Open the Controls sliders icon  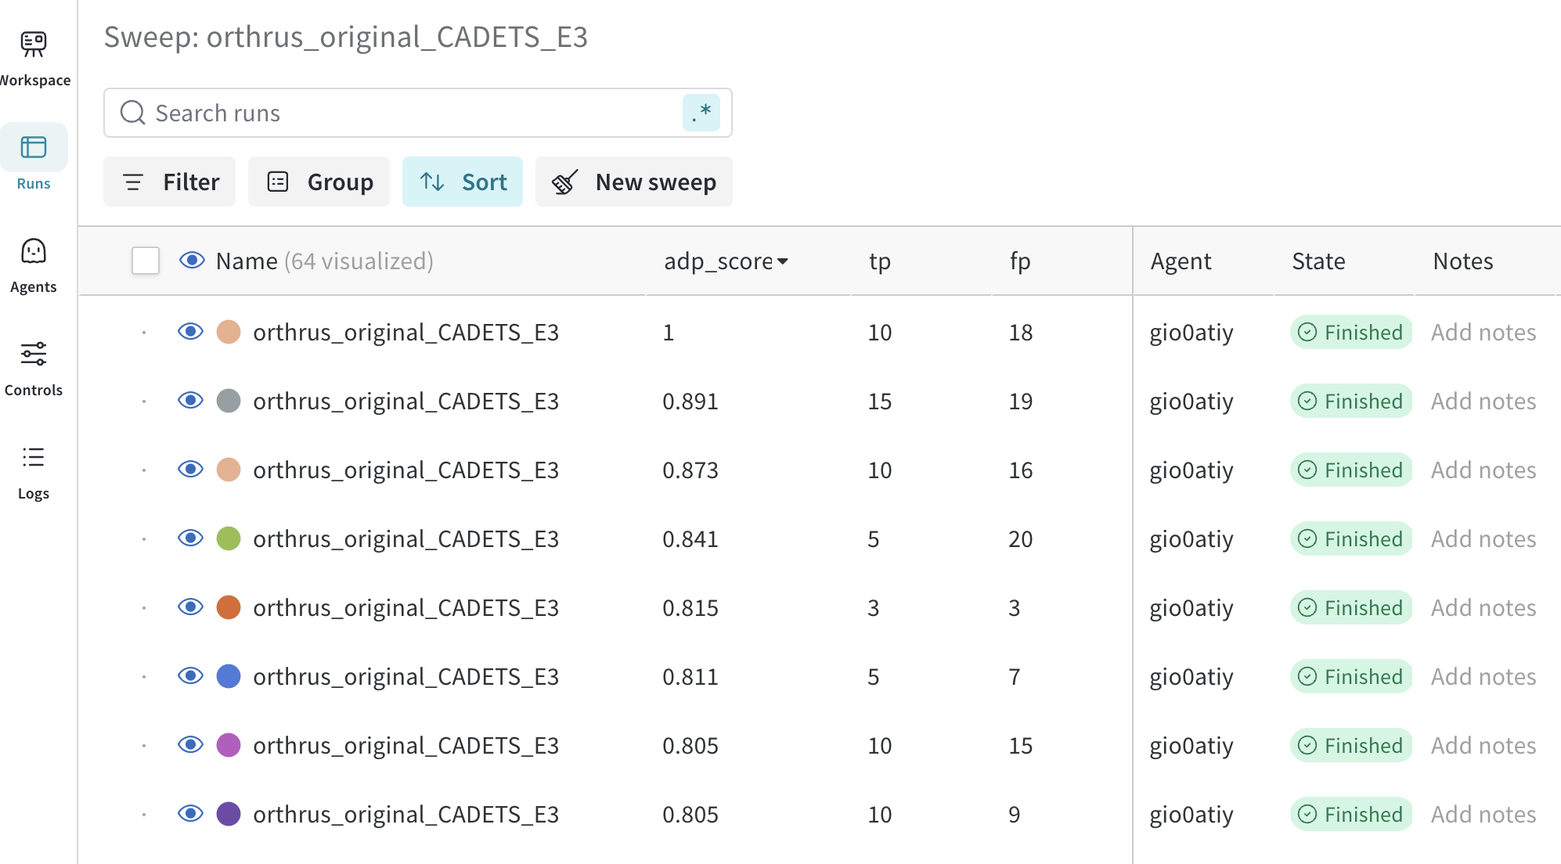point(34,354)
